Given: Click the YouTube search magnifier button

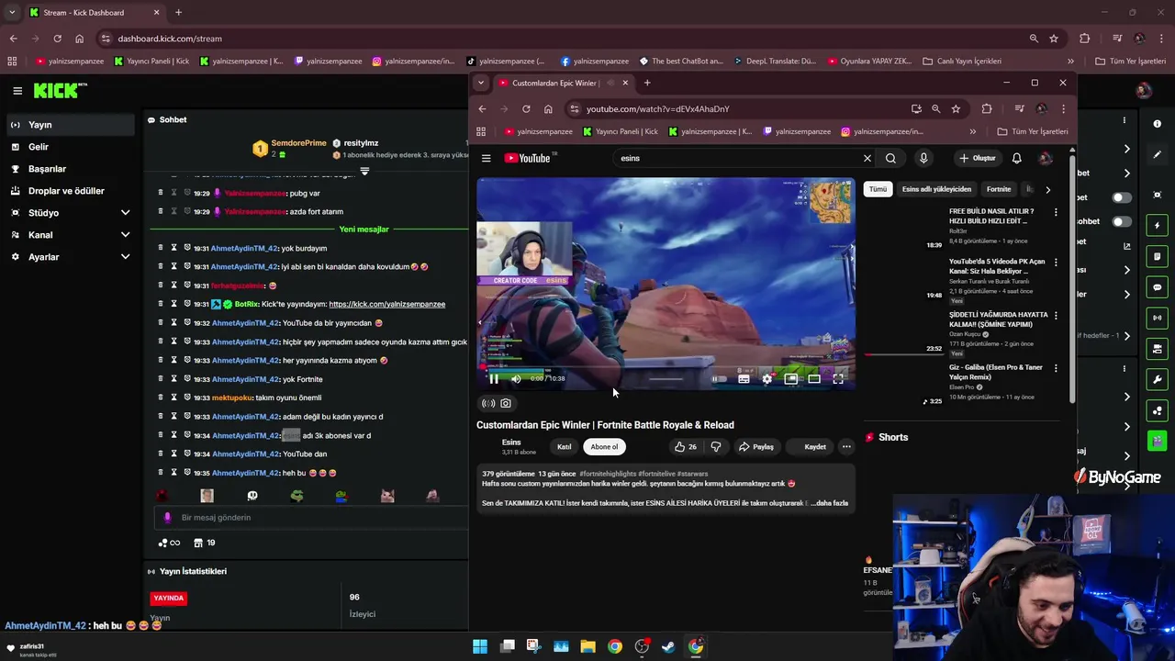Looking at the screenshot, I should 890,158.
